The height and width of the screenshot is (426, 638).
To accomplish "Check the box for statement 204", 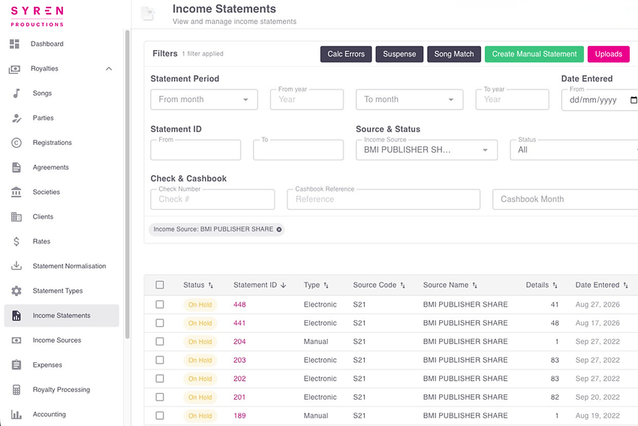I will 160,342.
